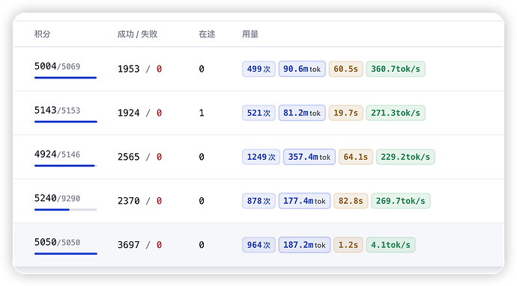Click the 177.4m tok badge
This screenshot has height=286, width=517.
pyautogui.click(x=304, y=201)
